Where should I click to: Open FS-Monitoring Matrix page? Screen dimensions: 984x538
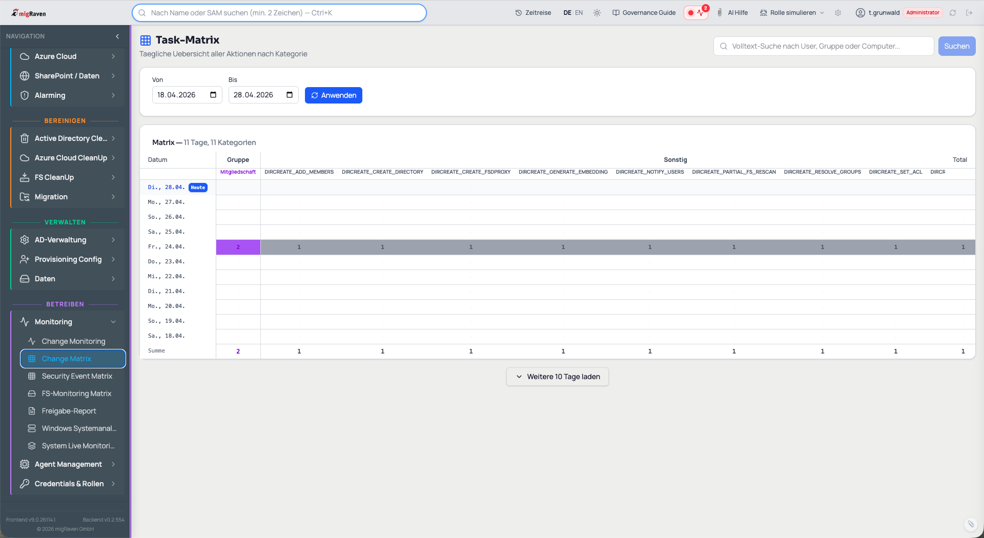click(76, 394)
